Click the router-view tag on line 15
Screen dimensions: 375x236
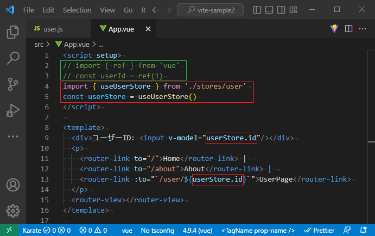tap(128, 200)
